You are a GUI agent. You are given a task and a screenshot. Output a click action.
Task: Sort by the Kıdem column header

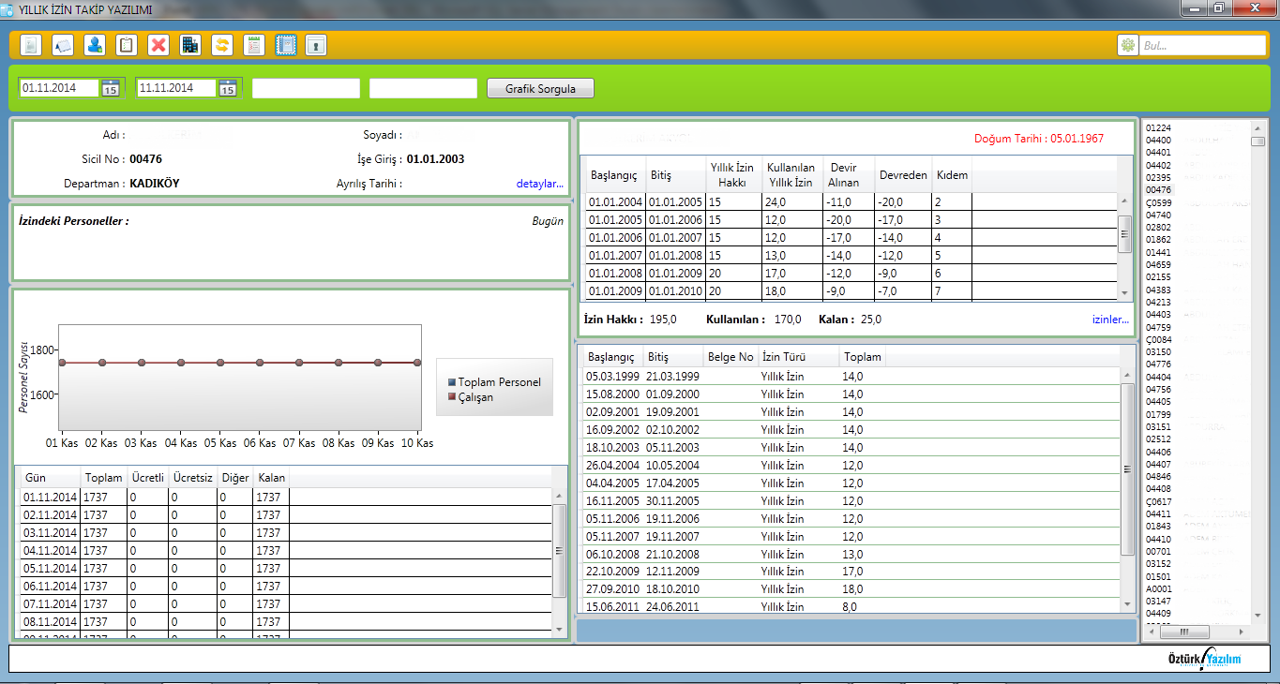coord(952,175)
